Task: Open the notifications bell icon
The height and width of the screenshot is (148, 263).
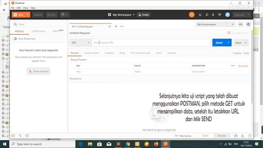Action: click(x=213, y=15)
